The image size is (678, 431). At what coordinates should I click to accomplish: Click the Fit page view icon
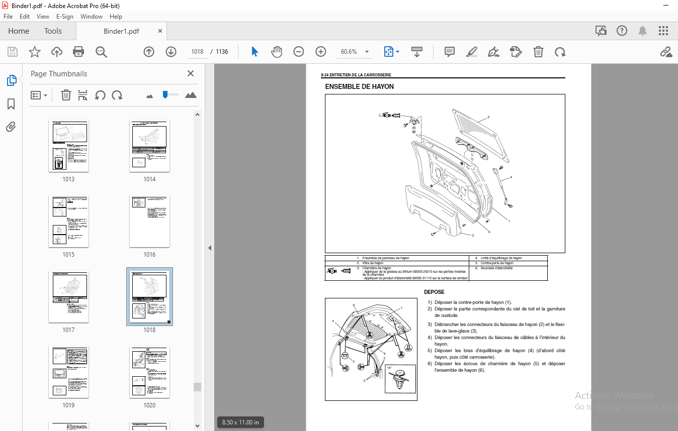coord(388,52)
